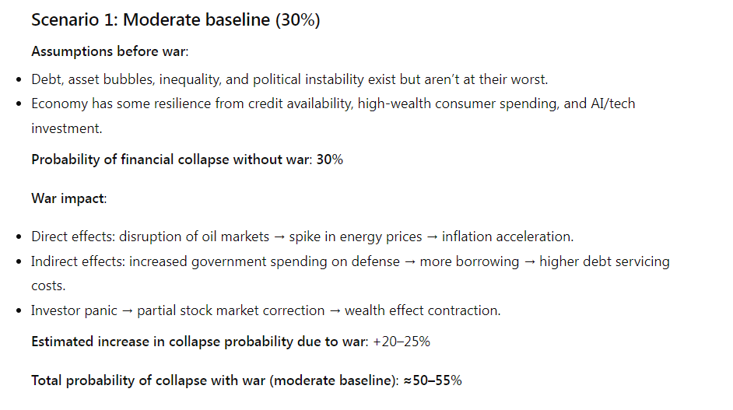Click the words "partial stock market correction"
This screenshot has width=733, height=410.
tap(231, 310)
